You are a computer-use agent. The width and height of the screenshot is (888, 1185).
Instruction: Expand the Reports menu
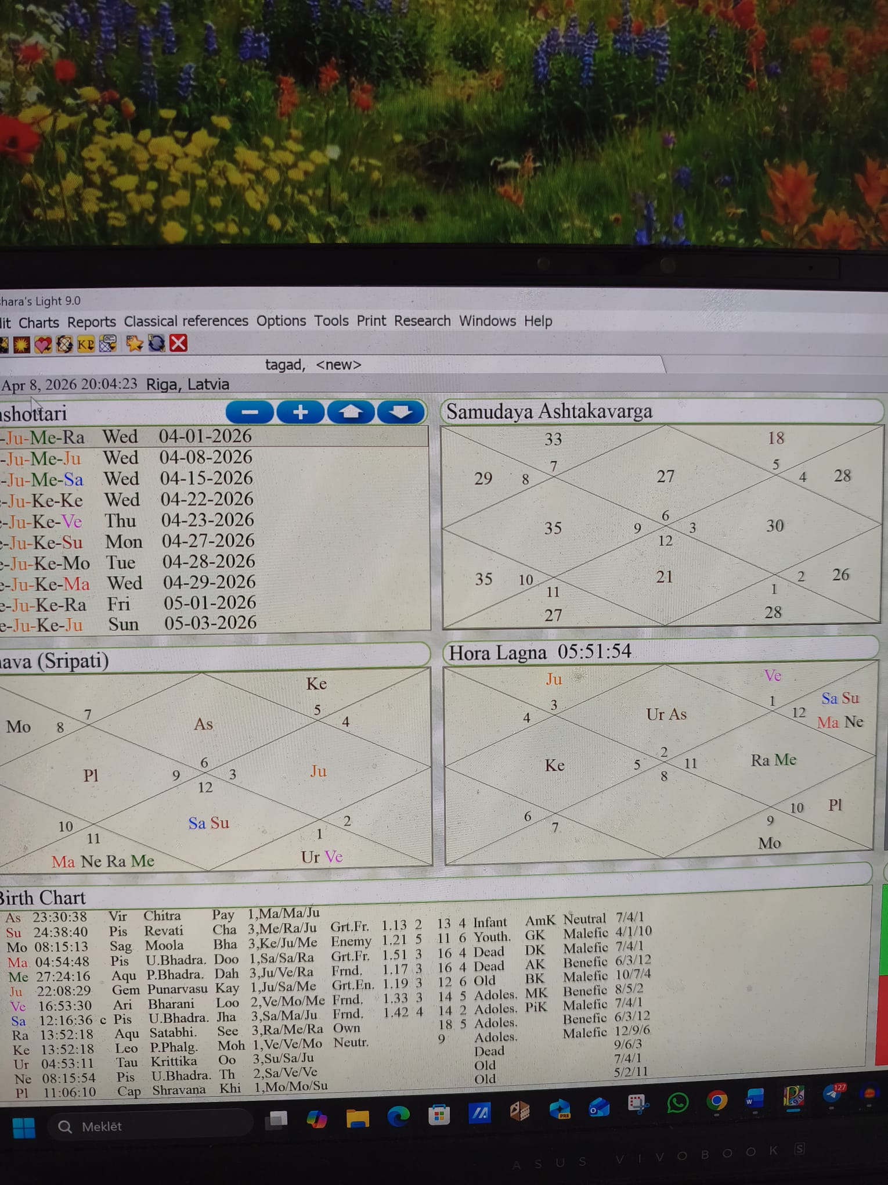tap(91, 322)
